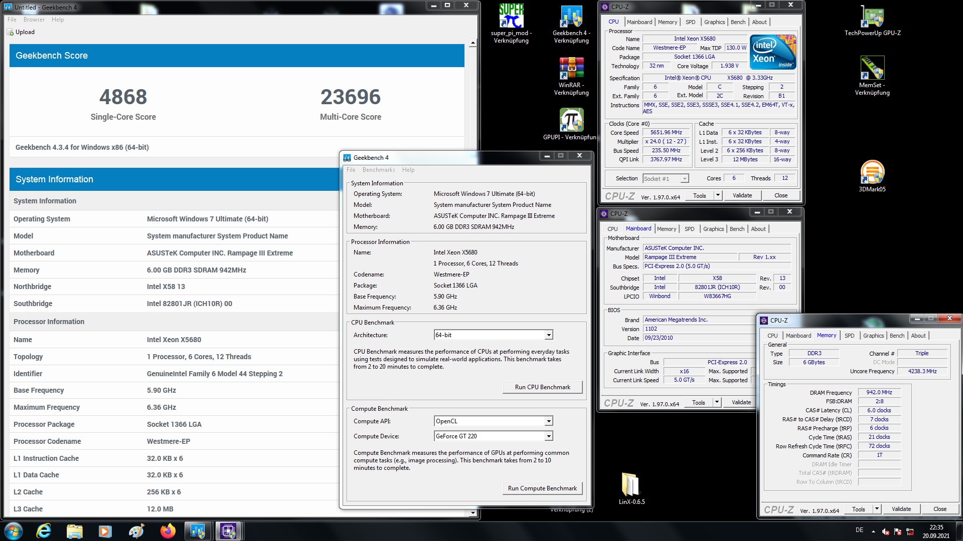This screenshot has height=541, width=963.
Task: Click Run Compute Benchmark button
Action: click(542, 488)
